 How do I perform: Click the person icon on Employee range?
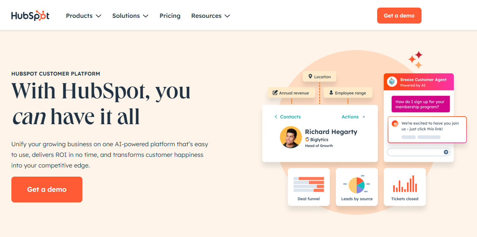point(331,92)
